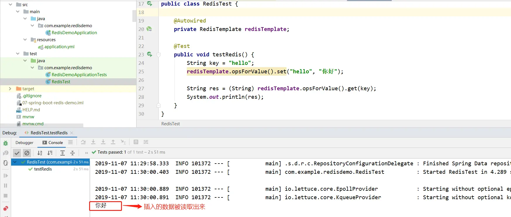The width and height of the screenshot is (511, 217).
Task: Open the .gitignore file
Action: coord(32,96)
